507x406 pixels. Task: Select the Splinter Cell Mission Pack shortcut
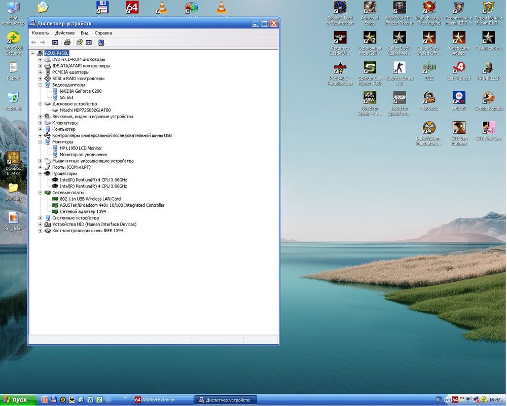point(370,73)
